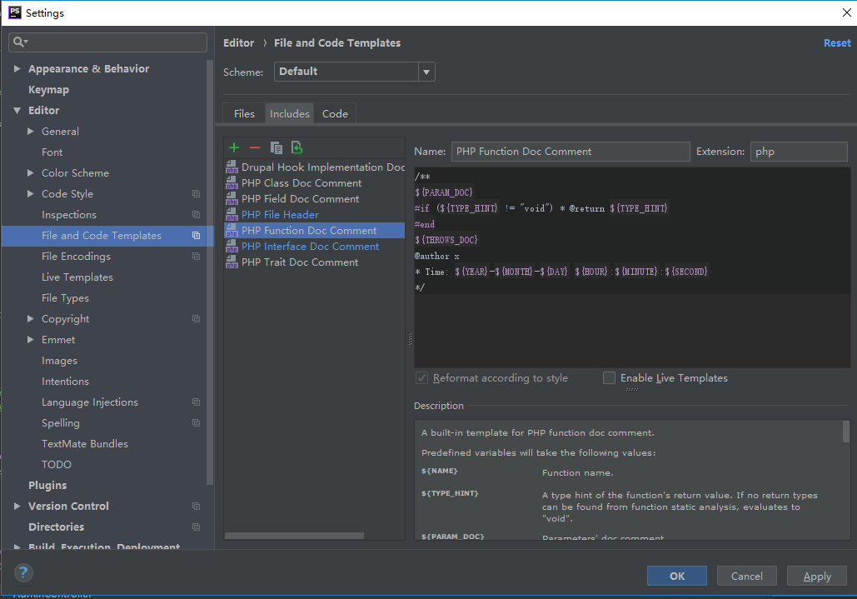857x599 pixels.
Task: Click the settings search input field
Action: click(107, 42)
